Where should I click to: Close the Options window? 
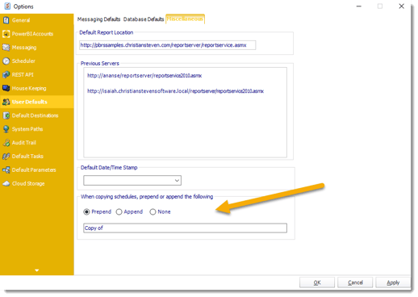coord(401,6)
